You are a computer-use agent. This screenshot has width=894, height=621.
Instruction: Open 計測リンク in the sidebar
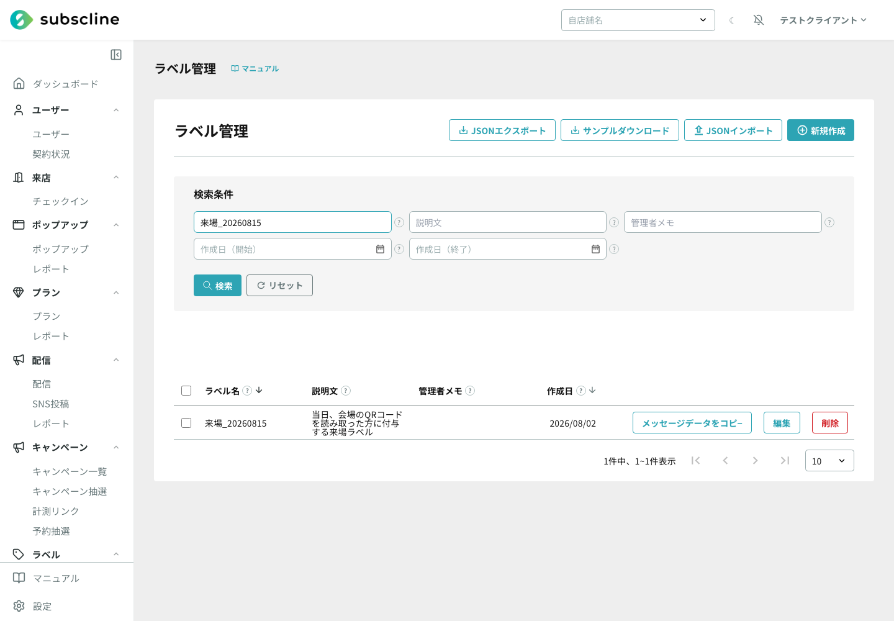point(56,511)
